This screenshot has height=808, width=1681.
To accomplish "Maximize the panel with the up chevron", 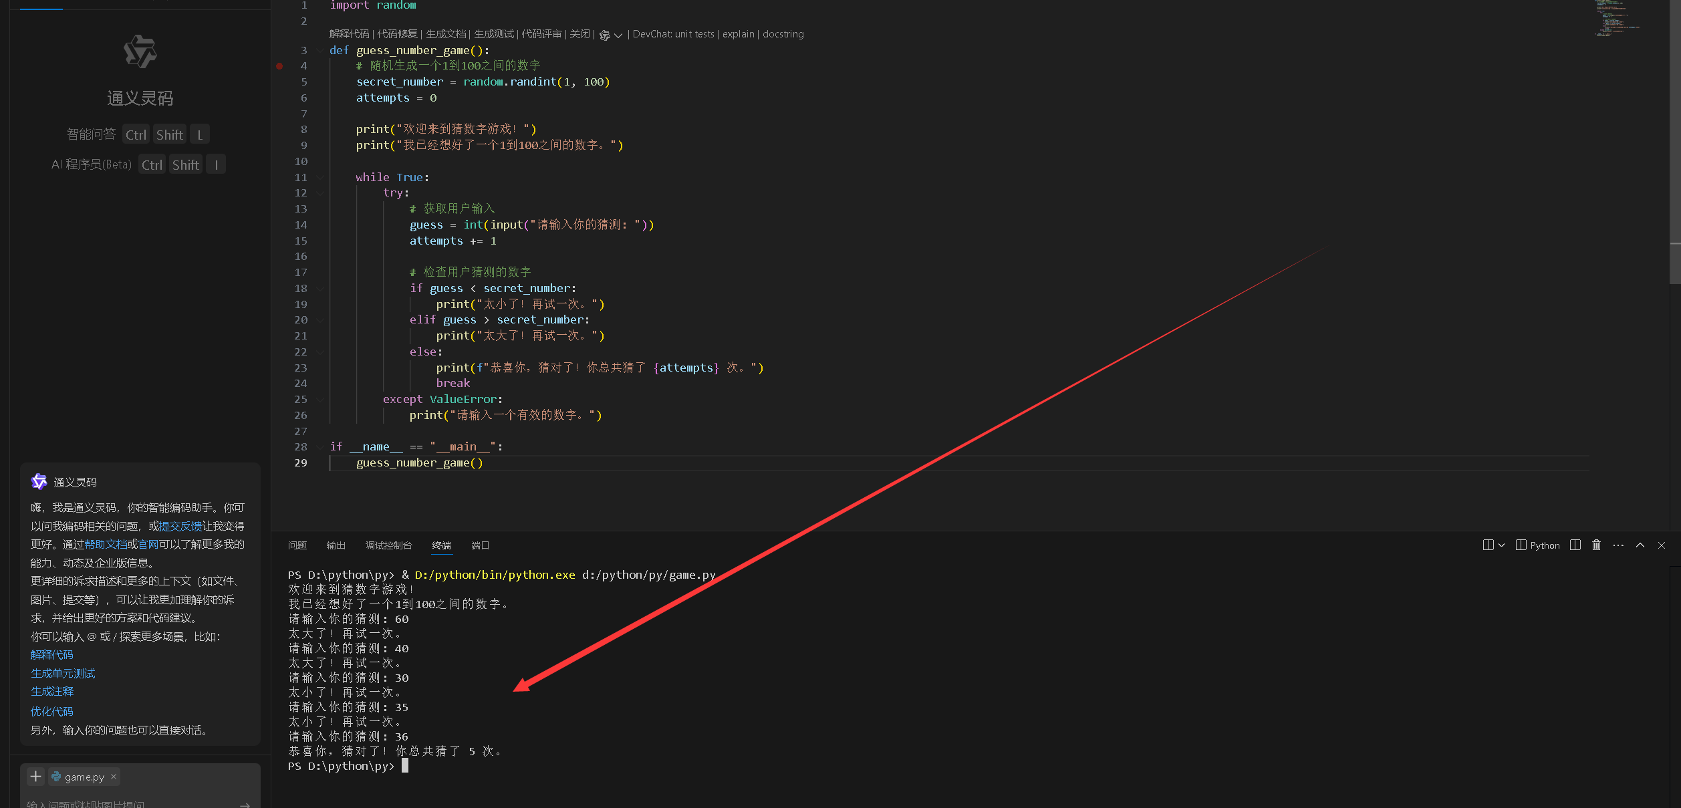I will pyautogui.click(x=1640, y=545).
